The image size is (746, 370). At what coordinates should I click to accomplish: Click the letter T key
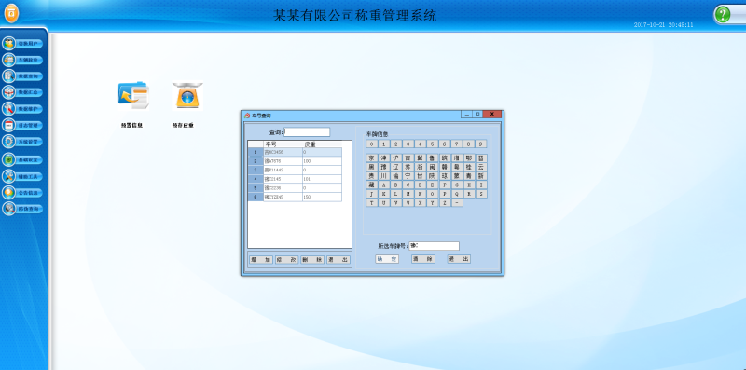372,203
